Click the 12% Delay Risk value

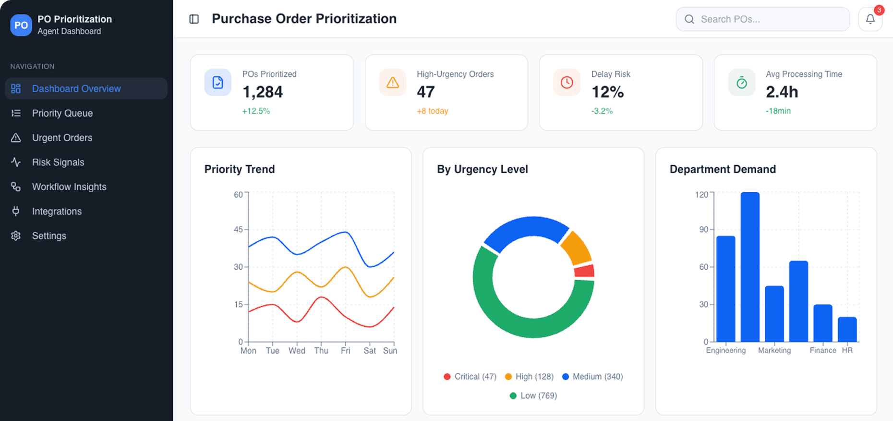pos(607,92)
